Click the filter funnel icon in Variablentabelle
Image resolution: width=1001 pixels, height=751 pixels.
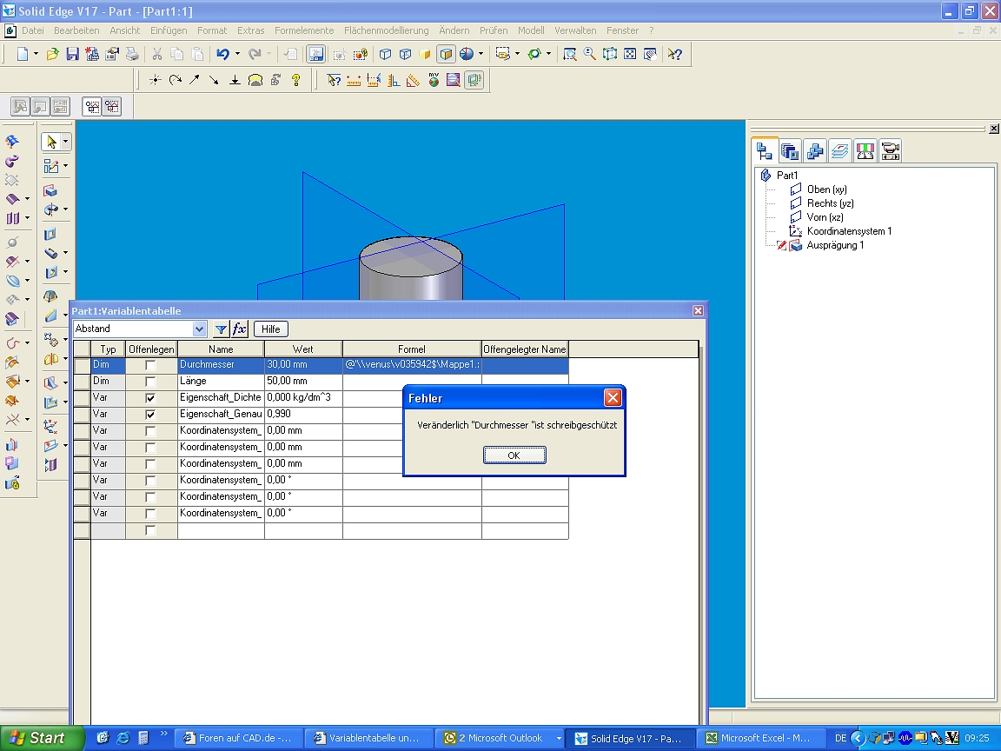221,329
